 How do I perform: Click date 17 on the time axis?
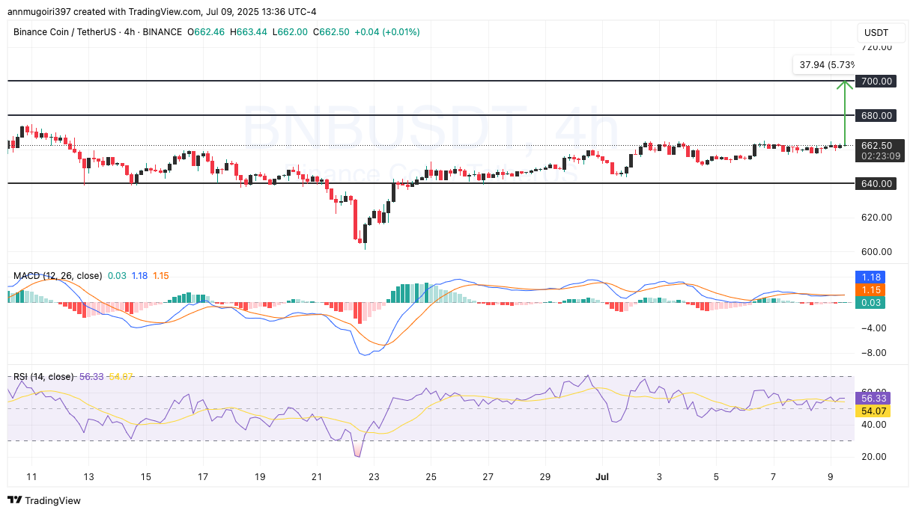(202, 476)
